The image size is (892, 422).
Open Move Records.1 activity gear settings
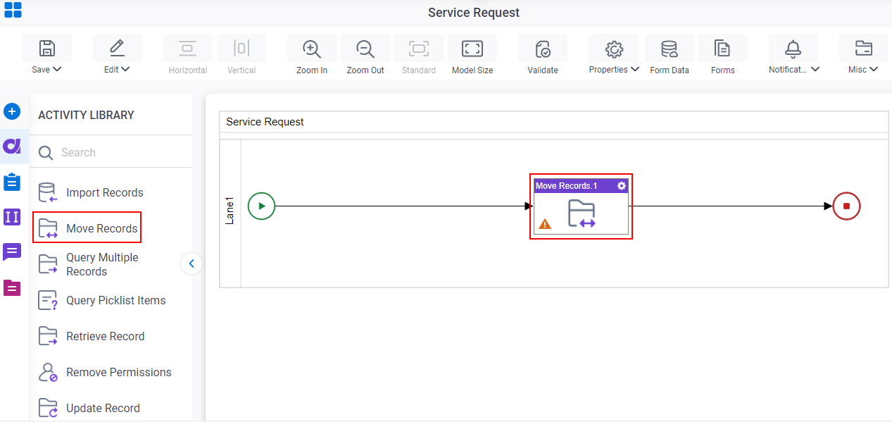point(622,185)
